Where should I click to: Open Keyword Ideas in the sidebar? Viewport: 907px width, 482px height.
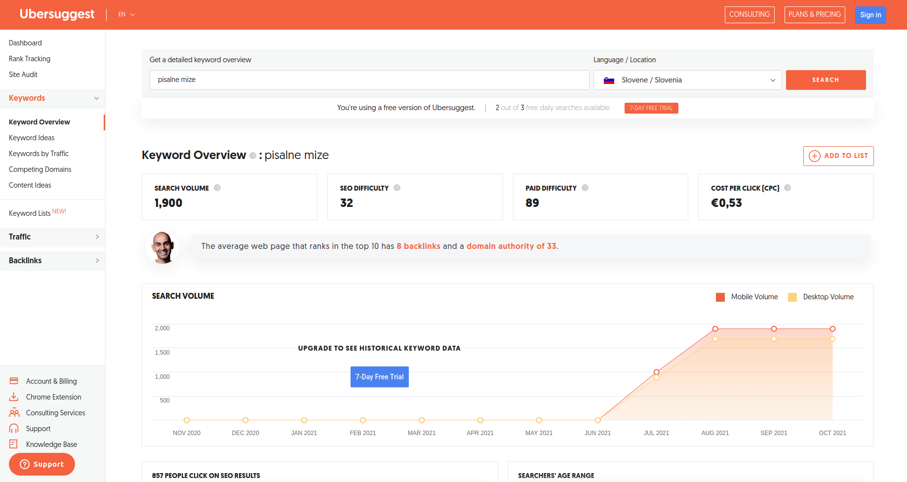coord(32,138)
